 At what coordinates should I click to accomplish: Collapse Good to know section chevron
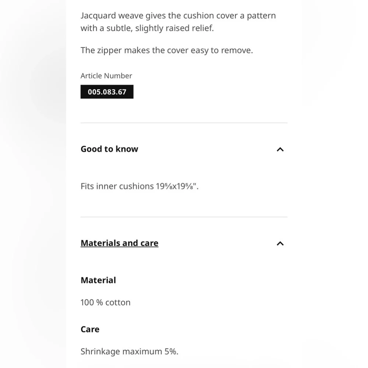click(x=280, y=149)
